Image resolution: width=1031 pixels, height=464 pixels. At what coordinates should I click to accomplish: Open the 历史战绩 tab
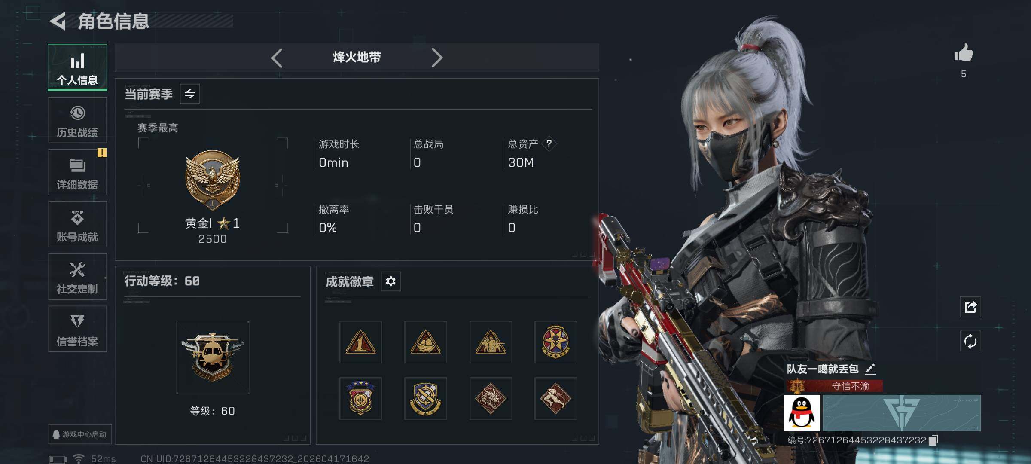tap(77, 120)
